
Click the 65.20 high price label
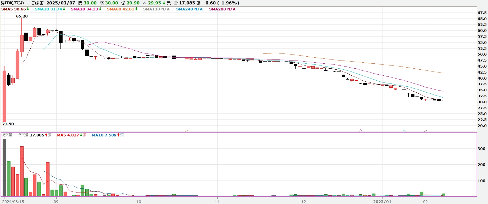(x=22, y=16)
